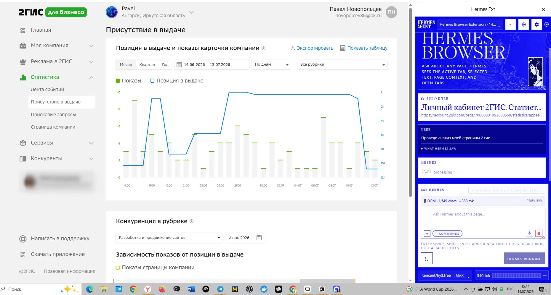Open Лента событий in the sidebar
This screenshot has height=295, width=551.
coord(47,89)
